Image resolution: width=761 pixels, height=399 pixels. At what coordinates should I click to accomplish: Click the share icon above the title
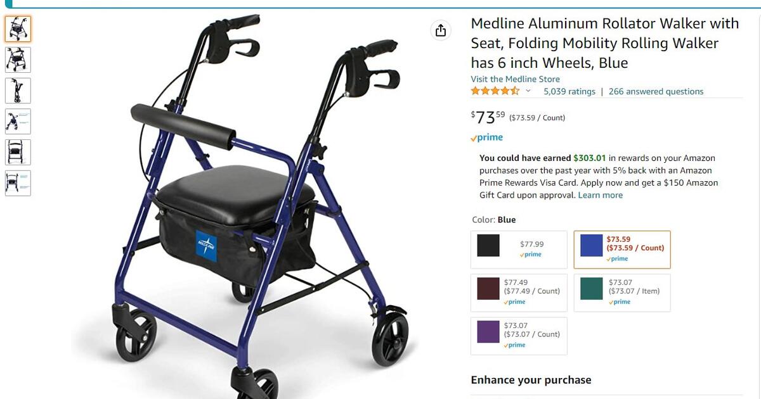click(441, 30)
